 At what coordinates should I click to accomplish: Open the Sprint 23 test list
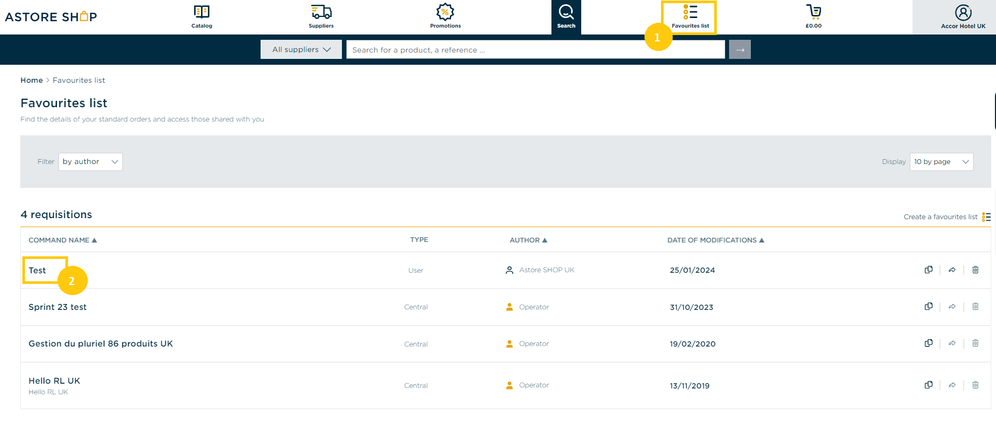coord(57,307)
